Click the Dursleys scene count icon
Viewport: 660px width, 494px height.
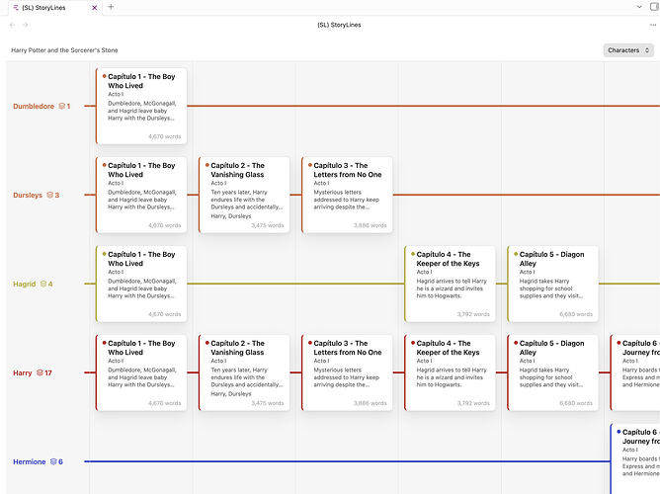49,195
